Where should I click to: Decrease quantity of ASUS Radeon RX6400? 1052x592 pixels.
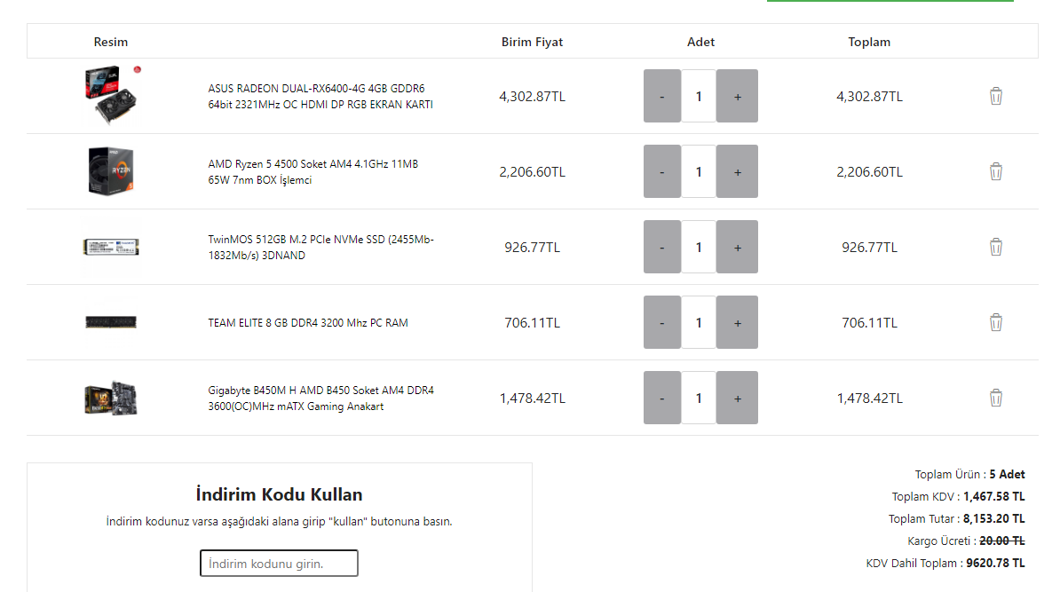(662, 96)
